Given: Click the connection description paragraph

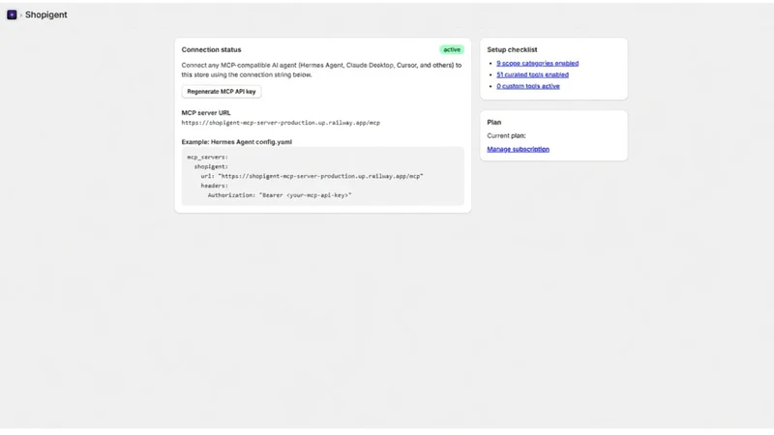Looking at the screenshot, I should point(321,70).
